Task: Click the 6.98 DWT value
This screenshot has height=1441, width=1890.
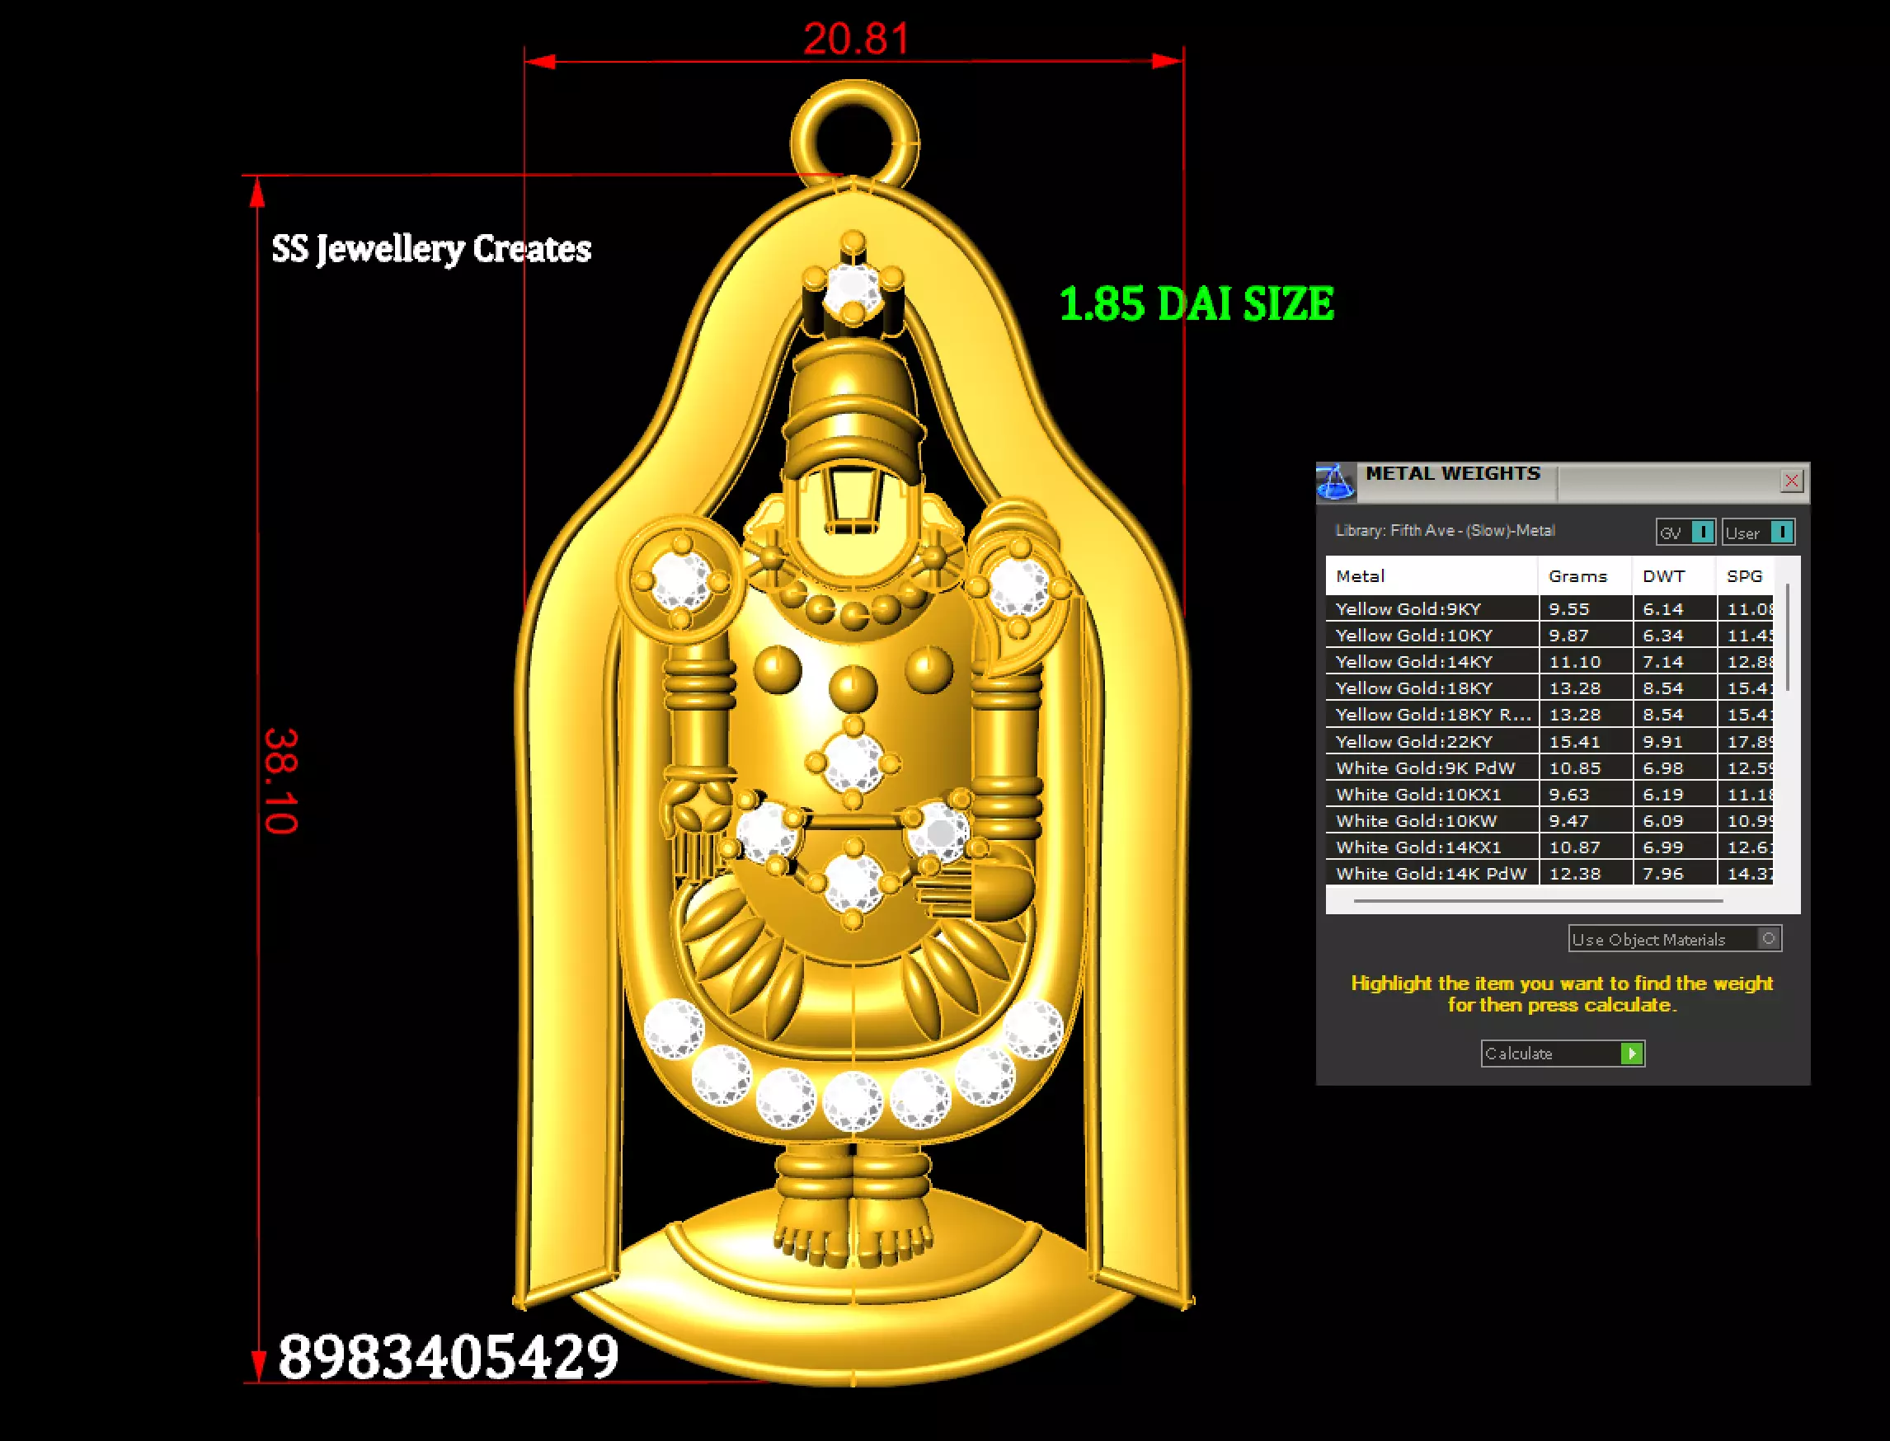Action: point(1662,767)
